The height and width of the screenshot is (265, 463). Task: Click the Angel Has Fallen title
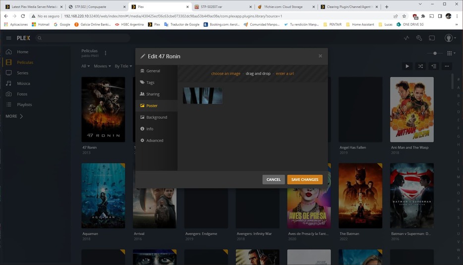click(352, 147)
